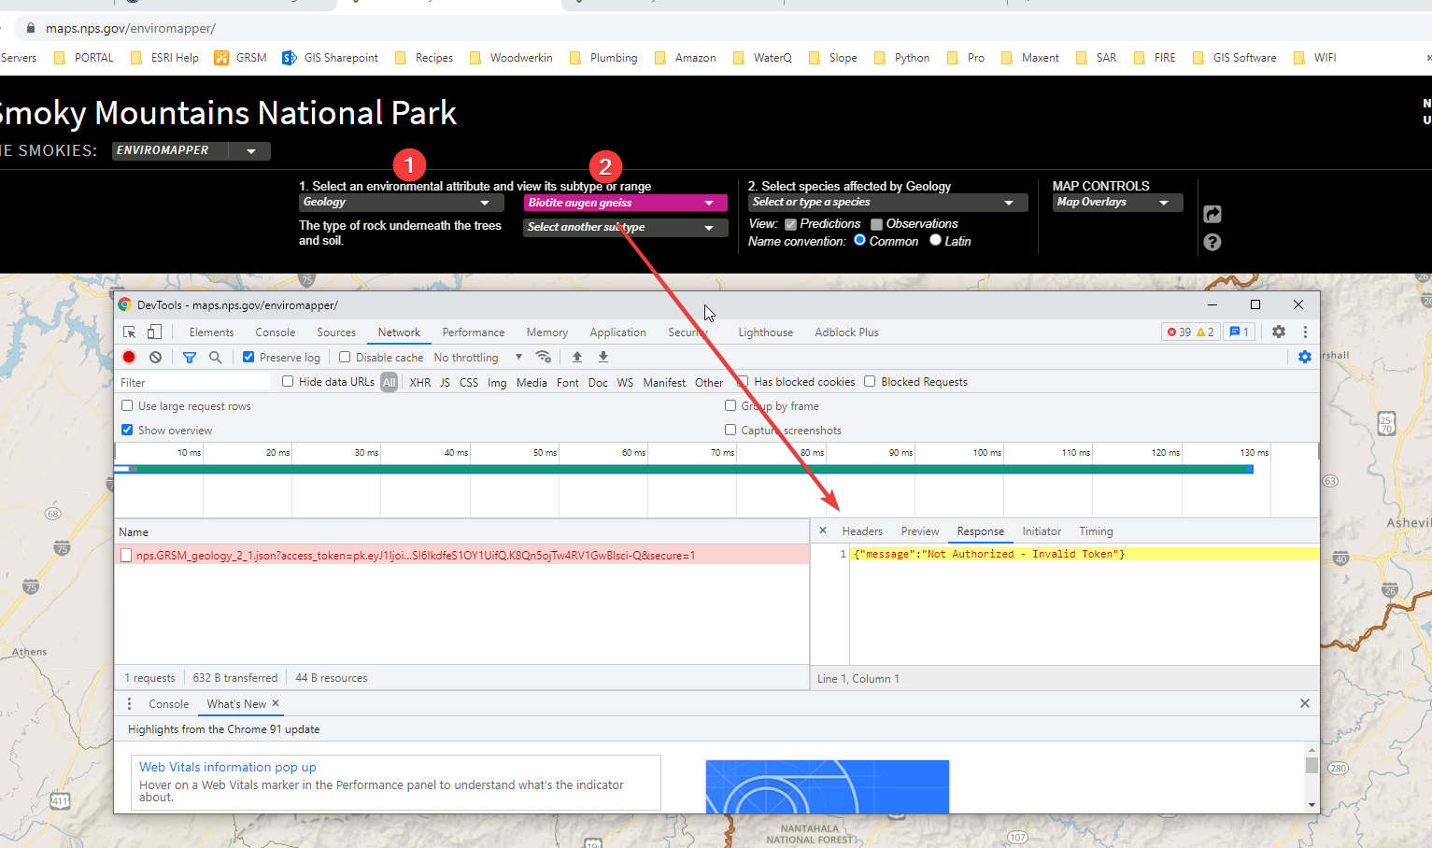1432x848 pixels.
Task: Switch to the Headers tab
Action: 861,530
